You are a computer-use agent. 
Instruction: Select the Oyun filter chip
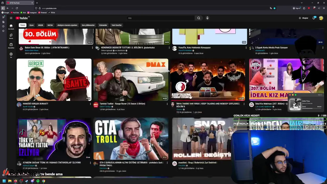pyautogui.click(x=31, y=25)
